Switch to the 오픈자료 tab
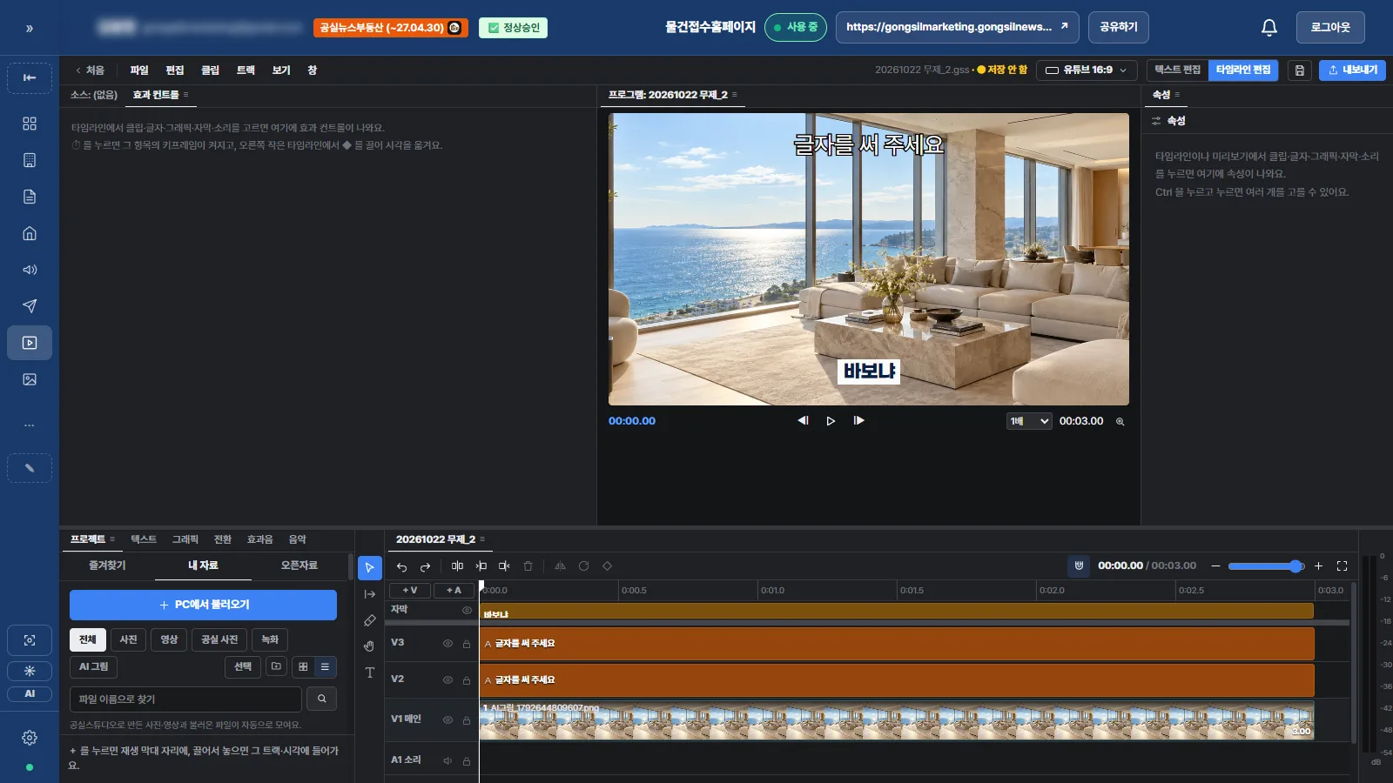1393x783 pixels. click(299, 565)
